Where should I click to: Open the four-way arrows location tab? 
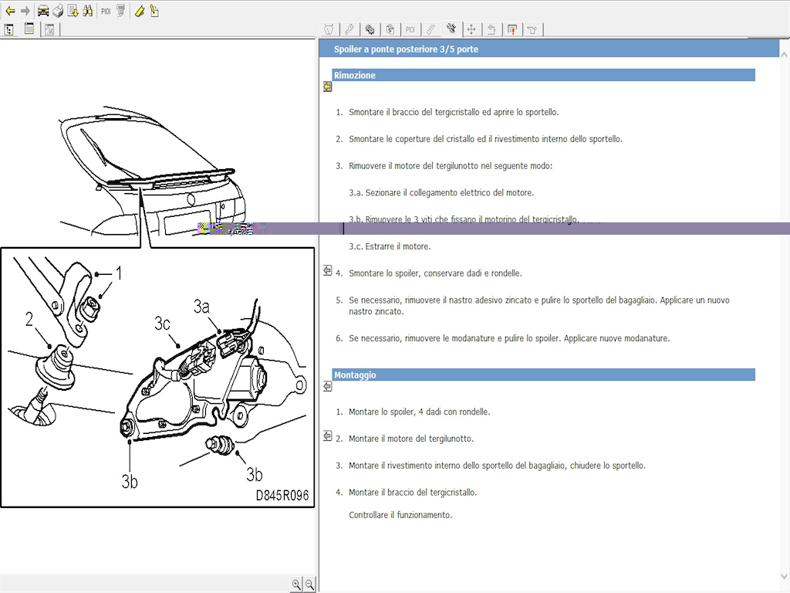(x=471, y=30)
